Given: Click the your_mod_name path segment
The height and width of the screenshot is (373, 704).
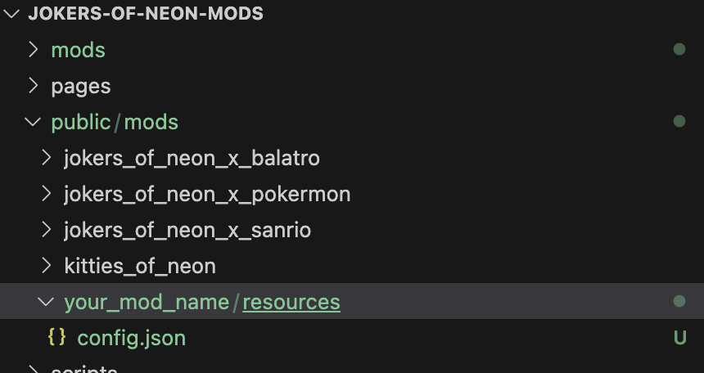Looking at the screenshot, I should [x=147, y=302].
